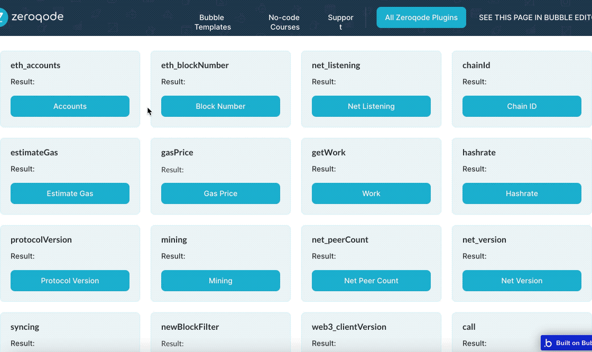Click the Block Number button
The height and width of the screenshot is (352, 592).
coord(220,106)
